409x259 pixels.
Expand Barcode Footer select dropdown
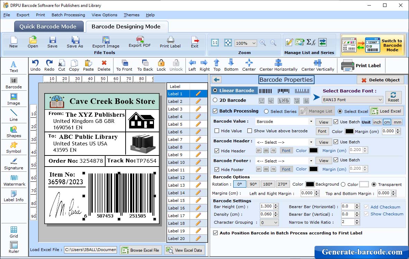coord(311,161)
